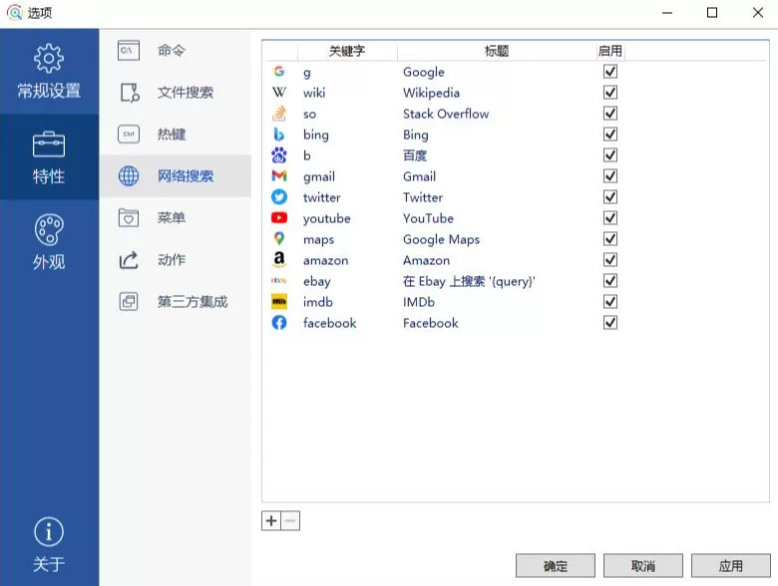Image resolution: width=778 pixels, height=586 pixels.
Task: Click the Amazon logo icon
Action: click(x=279, y=260)
